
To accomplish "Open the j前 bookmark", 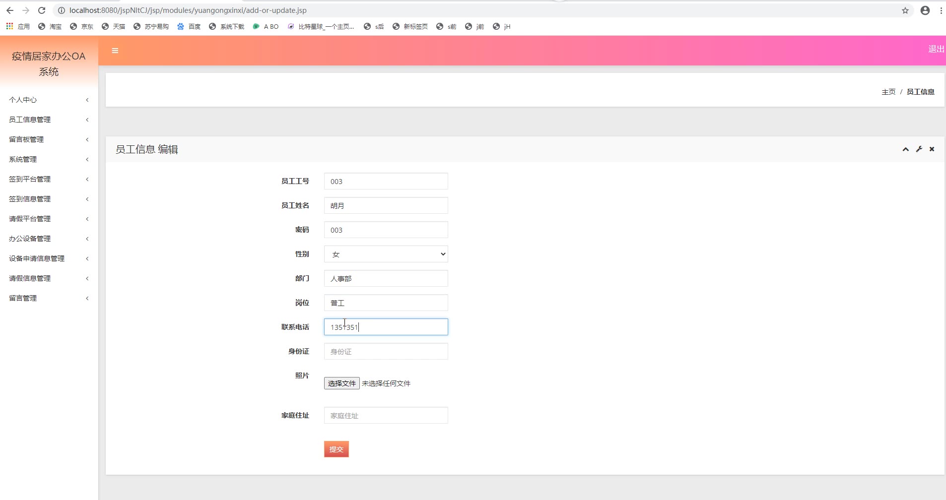I will point(475,26).
